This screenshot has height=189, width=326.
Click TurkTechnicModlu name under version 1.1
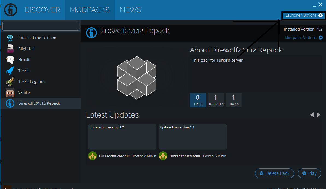184,156
